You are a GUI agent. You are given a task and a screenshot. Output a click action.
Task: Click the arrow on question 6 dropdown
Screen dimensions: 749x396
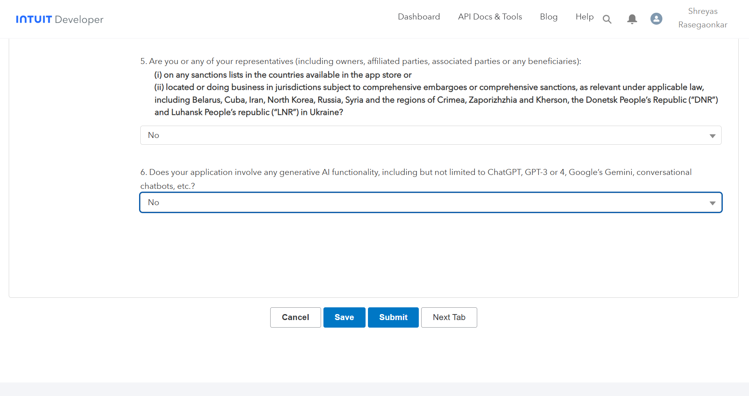(712, 203)
